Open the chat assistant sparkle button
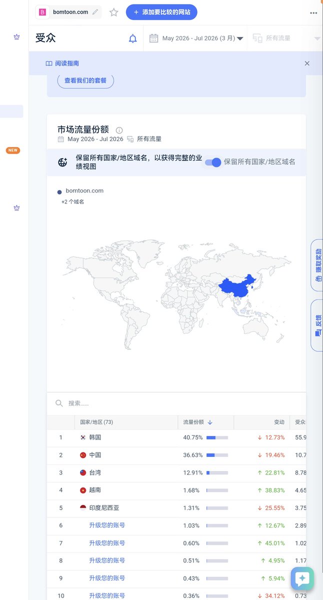323x600 pixels. pos(302,578)
